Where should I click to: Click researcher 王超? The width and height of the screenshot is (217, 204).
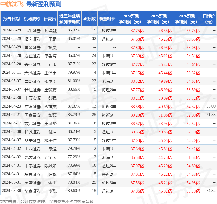(52, 39)
